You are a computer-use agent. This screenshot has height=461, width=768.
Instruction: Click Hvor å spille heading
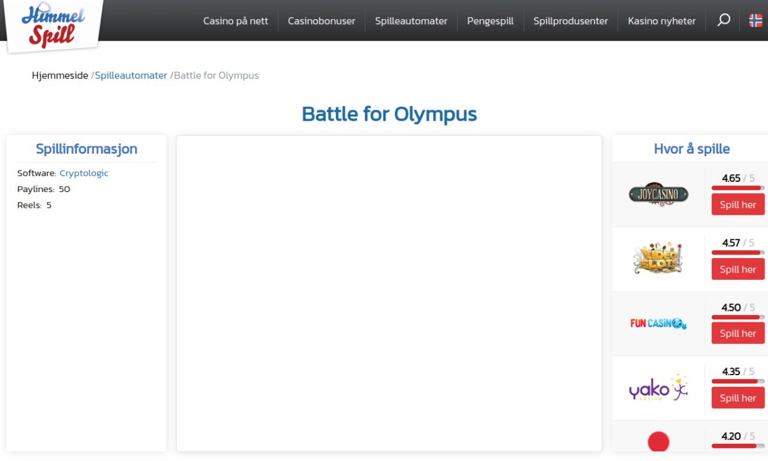pyautogui.click(x=692, y=149)
